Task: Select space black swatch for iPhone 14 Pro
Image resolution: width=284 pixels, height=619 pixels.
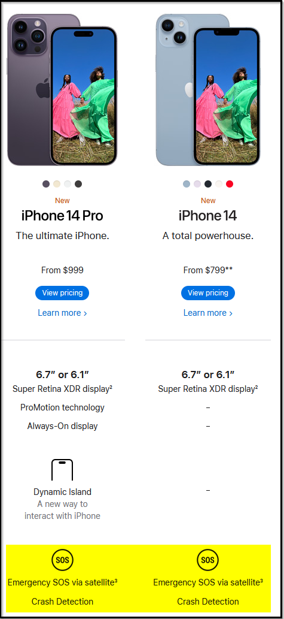Action: (78, 184)
